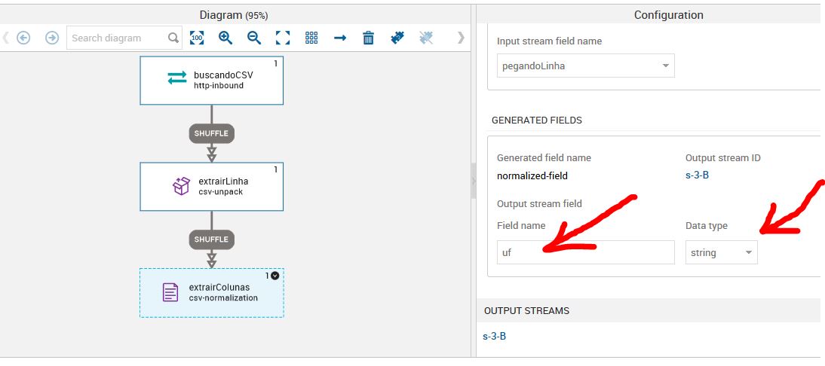
Task: Reset diagram zoom to 100%
Action: point(197,38)
